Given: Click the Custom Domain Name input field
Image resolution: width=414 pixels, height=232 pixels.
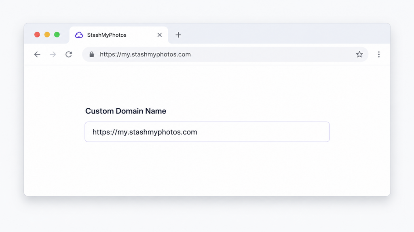Looking at the screenshot, I should pyautogui.click(x=207, y=132).
